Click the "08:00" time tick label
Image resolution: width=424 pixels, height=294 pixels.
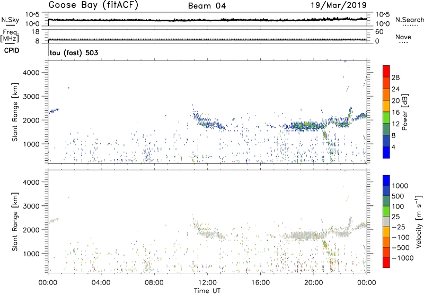coord(154,283)
